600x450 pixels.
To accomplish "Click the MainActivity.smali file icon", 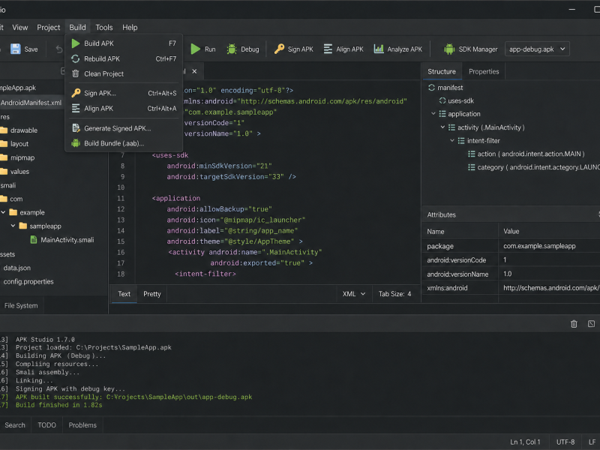I will click(34, 239).
